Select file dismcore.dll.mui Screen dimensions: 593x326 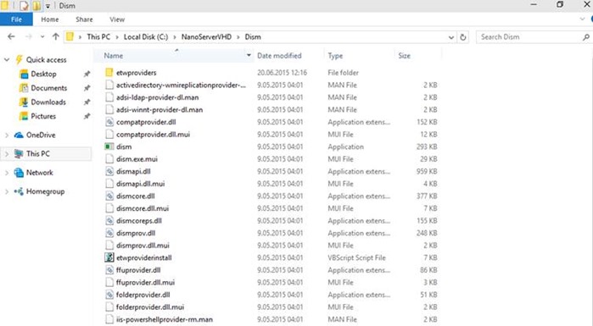[143, 208]
